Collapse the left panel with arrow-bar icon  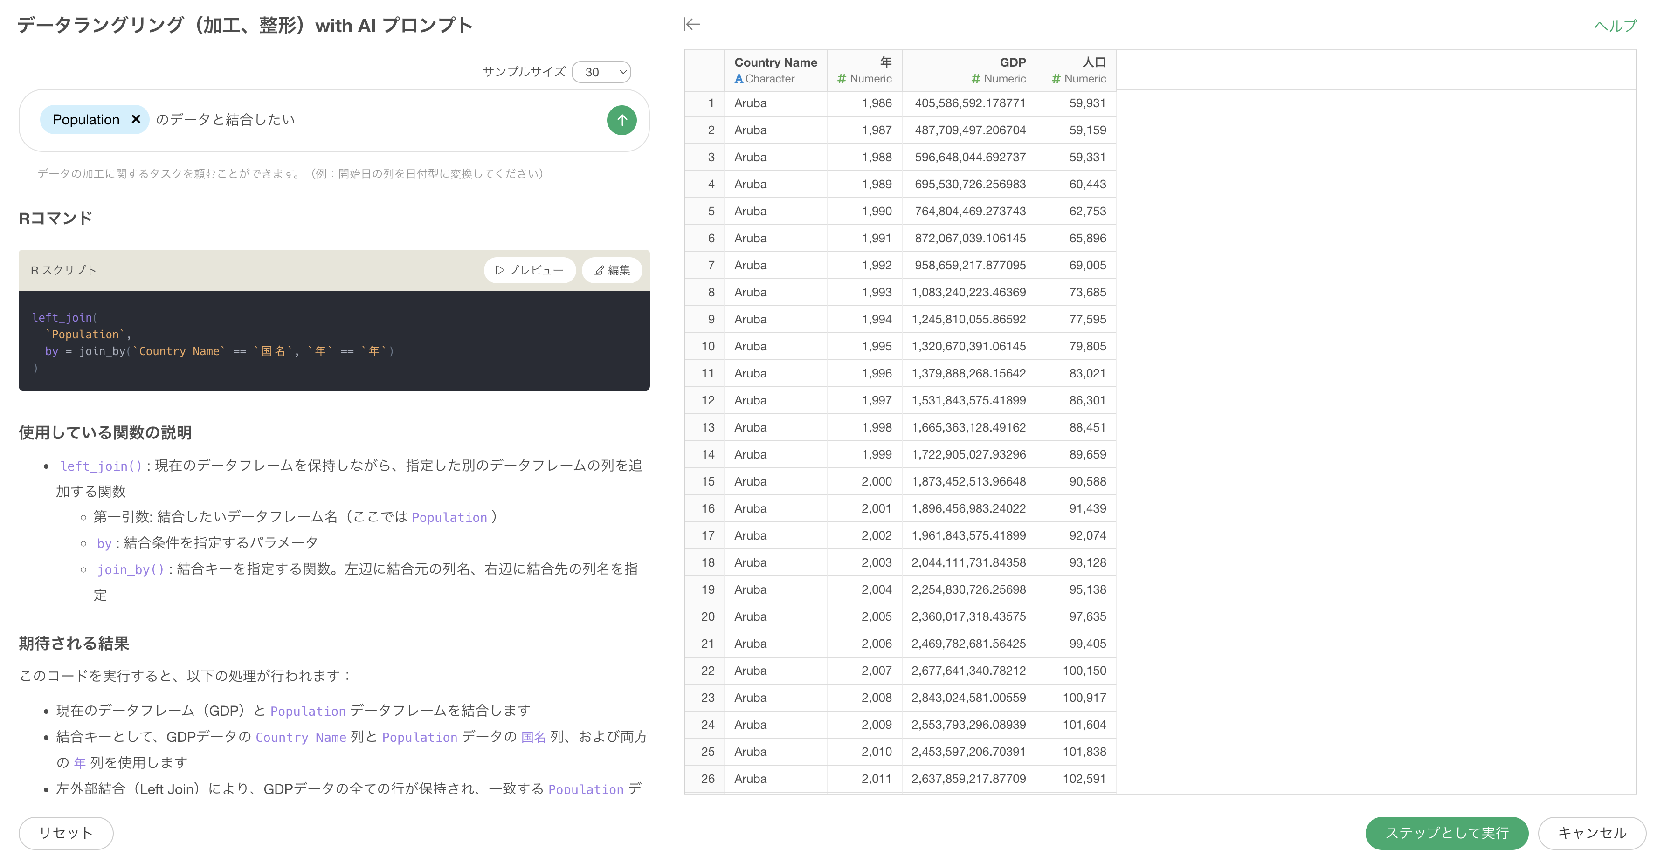click(x=691, y=24)
